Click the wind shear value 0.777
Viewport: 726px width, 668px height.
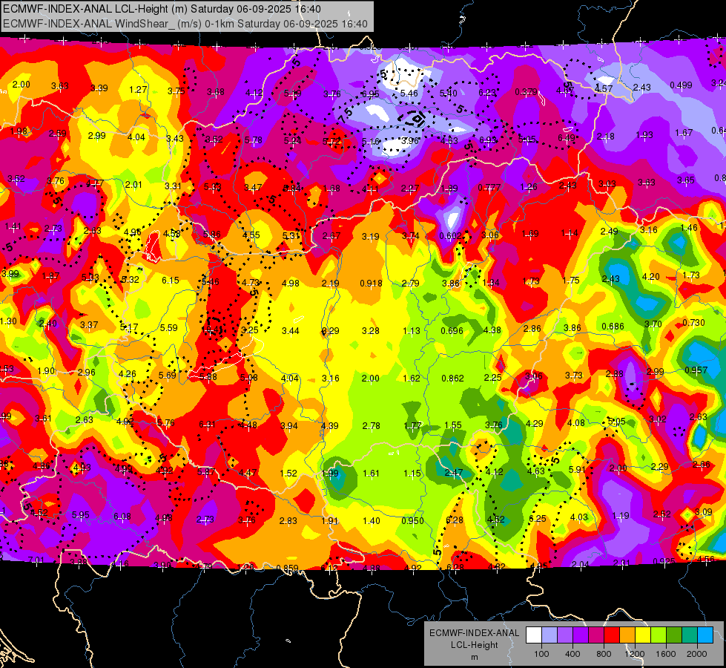[489, 188]
